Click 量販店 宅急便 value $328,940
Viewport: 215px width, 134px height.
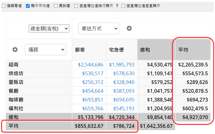(x=124, y=82)
